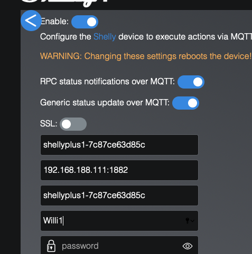Click the Enable label text
This screenshot has width=252, height=254.
54,22
